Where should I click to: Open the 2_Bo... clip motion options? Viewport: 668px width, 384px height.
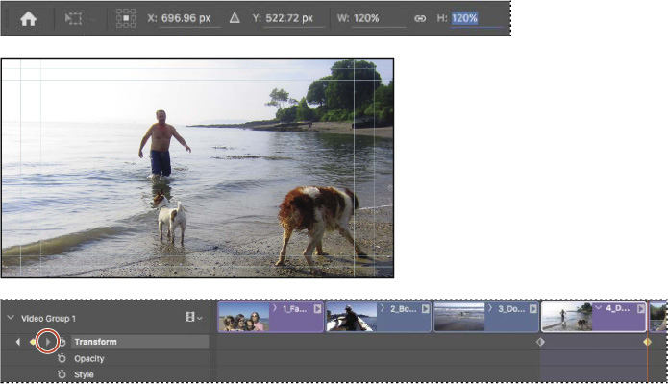(x=425, y=309)
